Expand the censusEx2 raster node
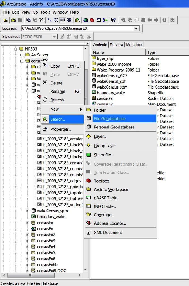Screen dimensions: 189x286 pyautogui.click(x=28, y=235)
